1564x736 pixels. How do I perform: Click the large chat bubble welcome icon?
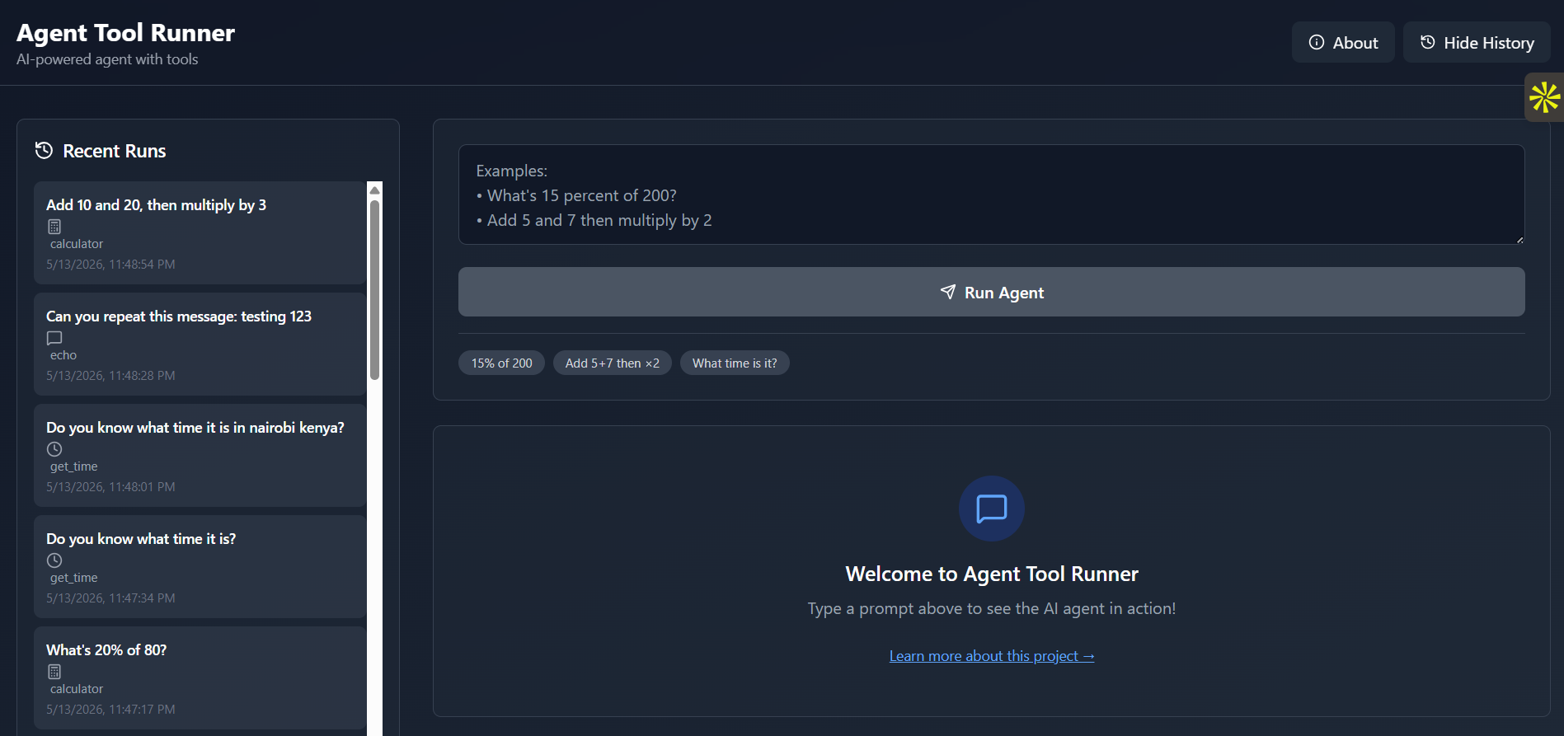pos(992,509)
